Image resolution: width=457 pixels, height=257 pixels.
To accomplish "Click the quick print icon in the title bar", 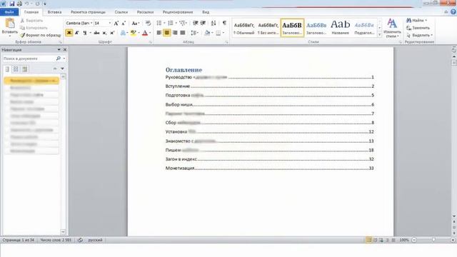I will pos(19,4).
